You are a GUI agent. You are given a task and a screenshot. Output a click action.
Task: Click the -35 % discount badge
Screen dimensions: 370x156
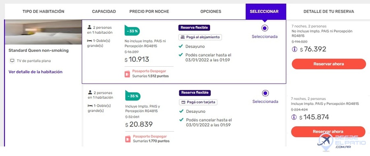(133, 95)
